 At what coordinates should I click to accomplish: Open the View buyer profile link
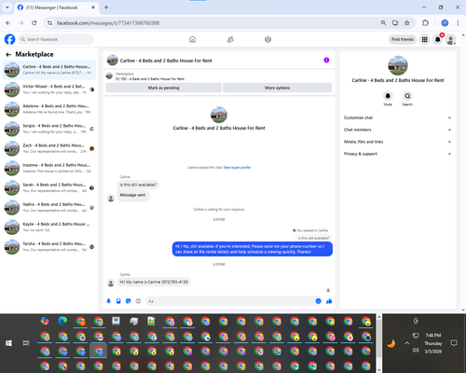coord(237,168)
